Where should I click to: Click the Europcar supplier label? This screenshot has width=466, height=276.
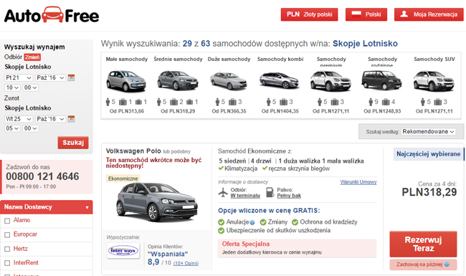coord(25,234)
